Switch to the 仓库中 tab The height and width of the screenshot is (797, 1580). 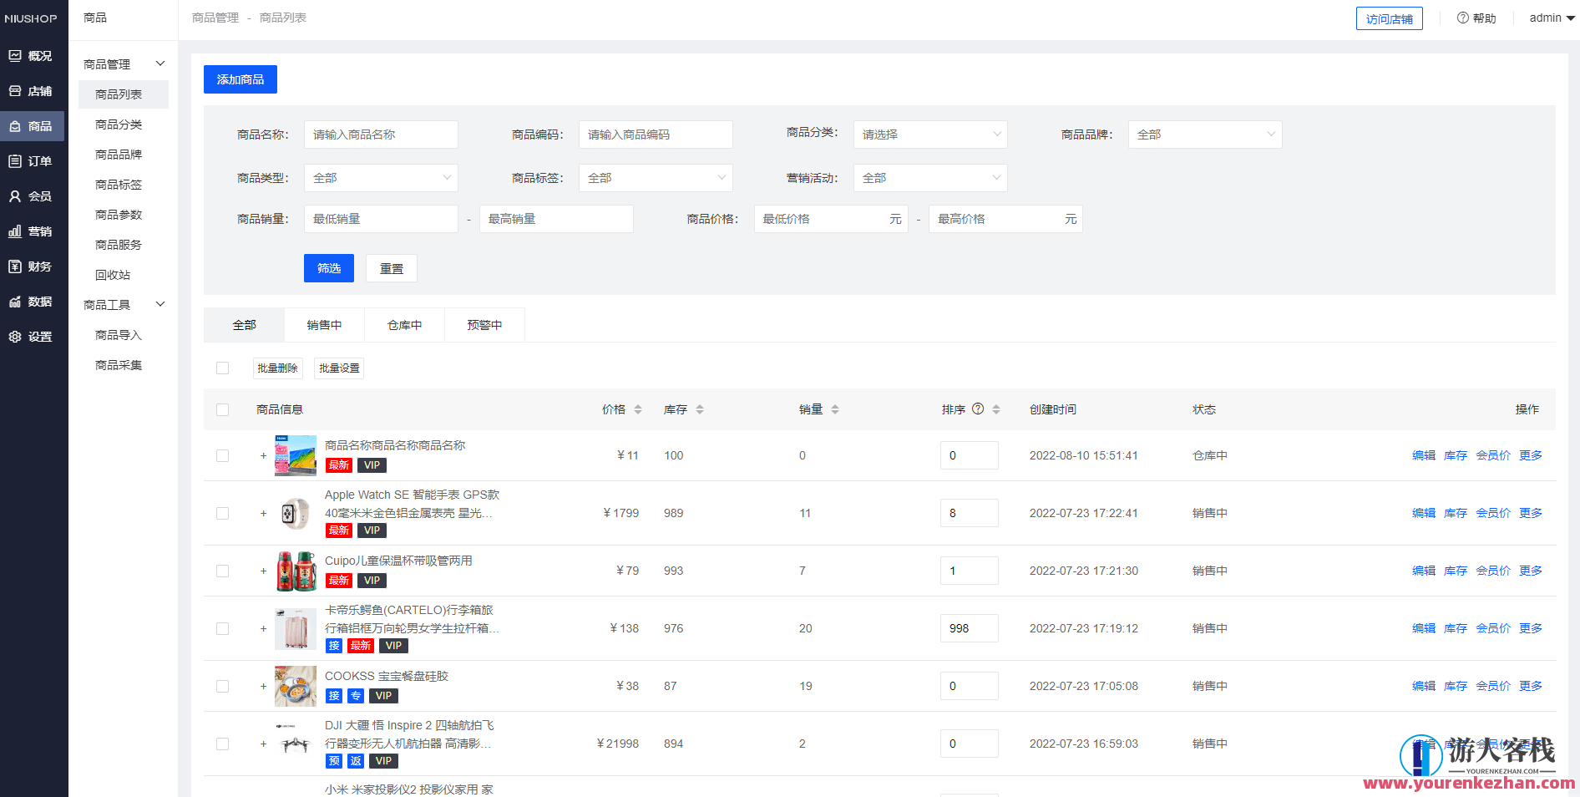click(404, 324)
